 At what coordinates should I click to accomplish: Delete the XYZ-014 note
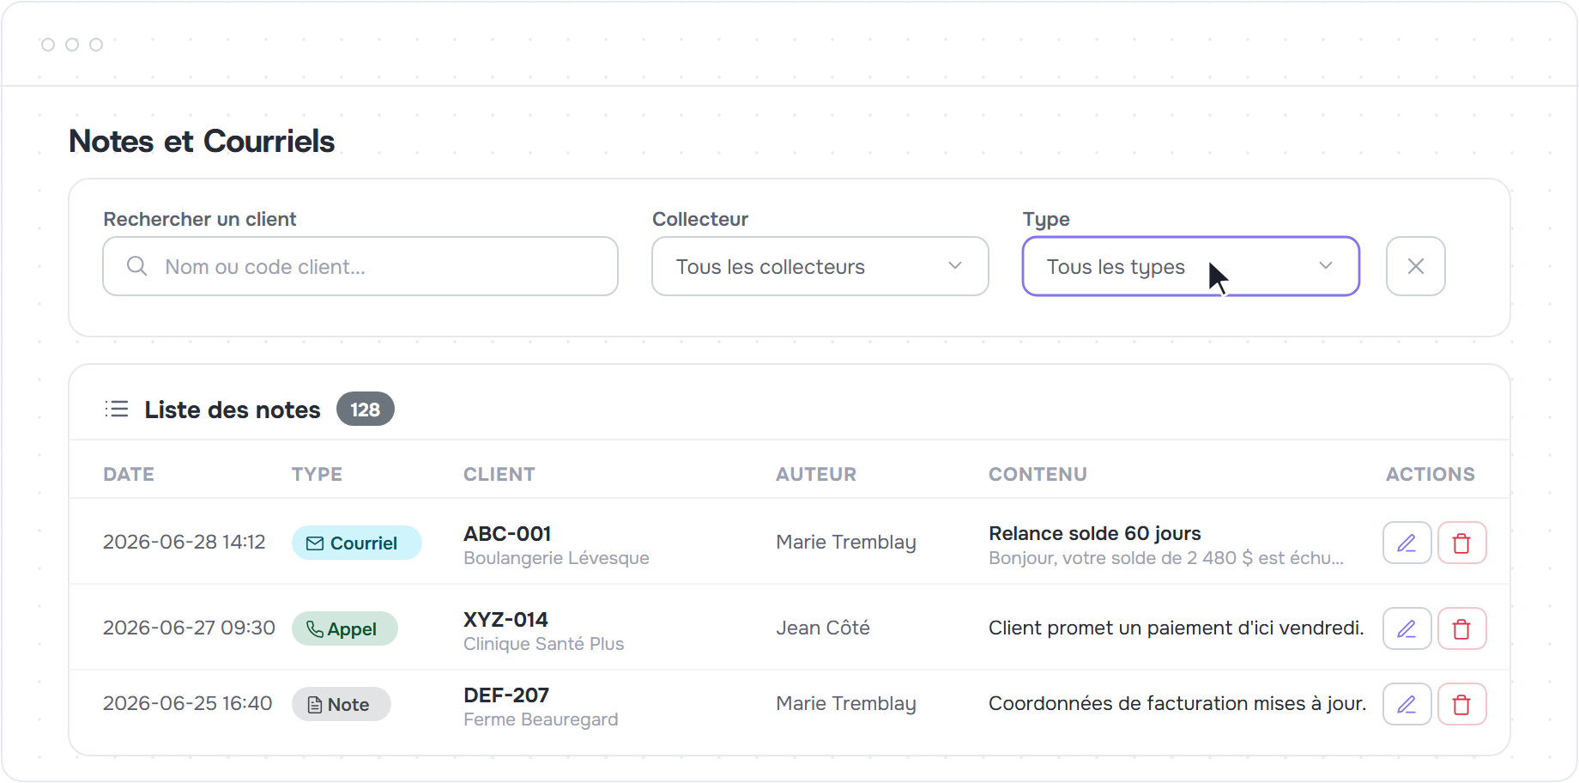(1461, 628)
